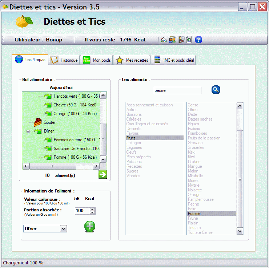Switch to the Historique tab
The width and height of the screenshot is (269, 268).
(64, 60)
